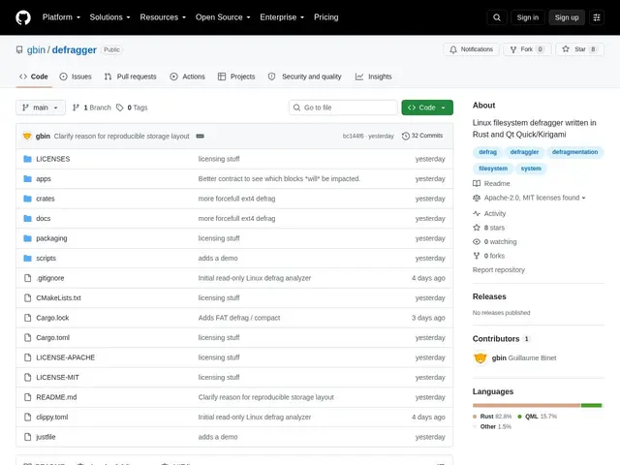Image resolution: width=620 pixels, height=465 pixels.
Task: Switch to the Actions tab
Action: tap(187, 77)
